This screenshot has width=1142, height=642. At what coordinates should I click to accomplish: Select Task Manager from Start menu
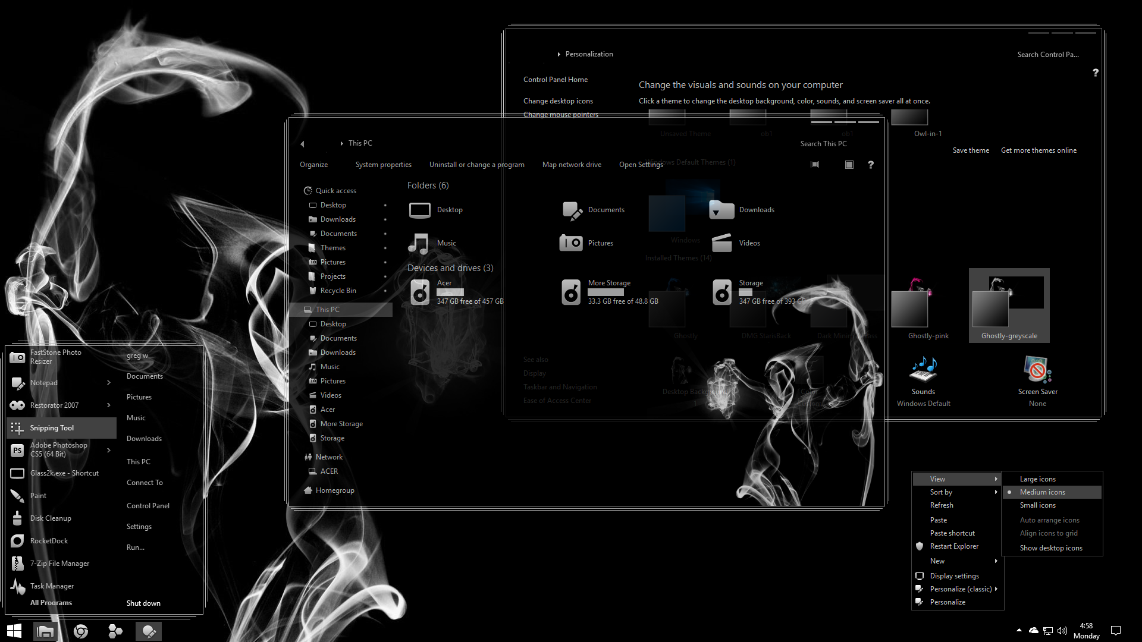click(x=52, y=586)
